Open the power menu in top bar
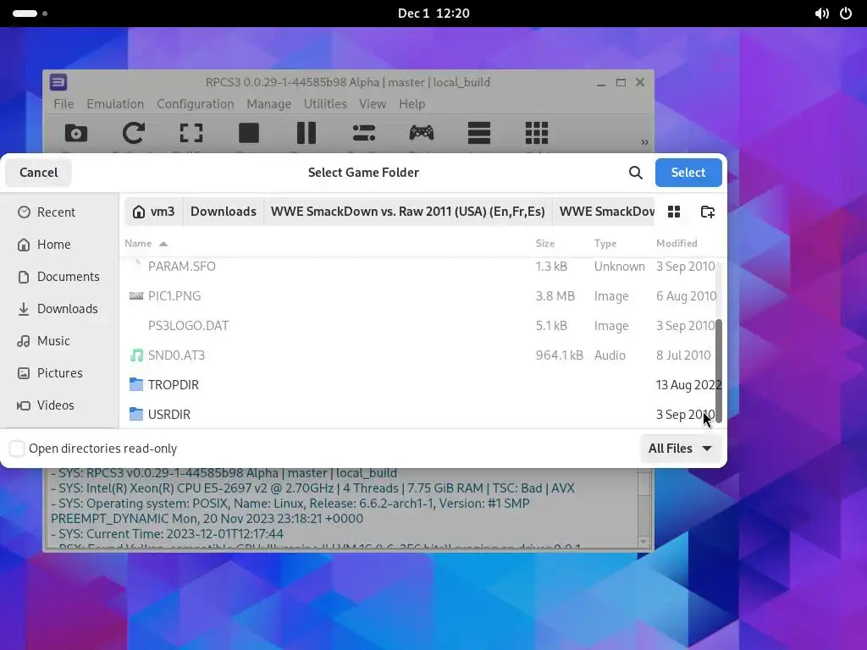This screenshot has height=650, width=867. (x=846, y=14)
